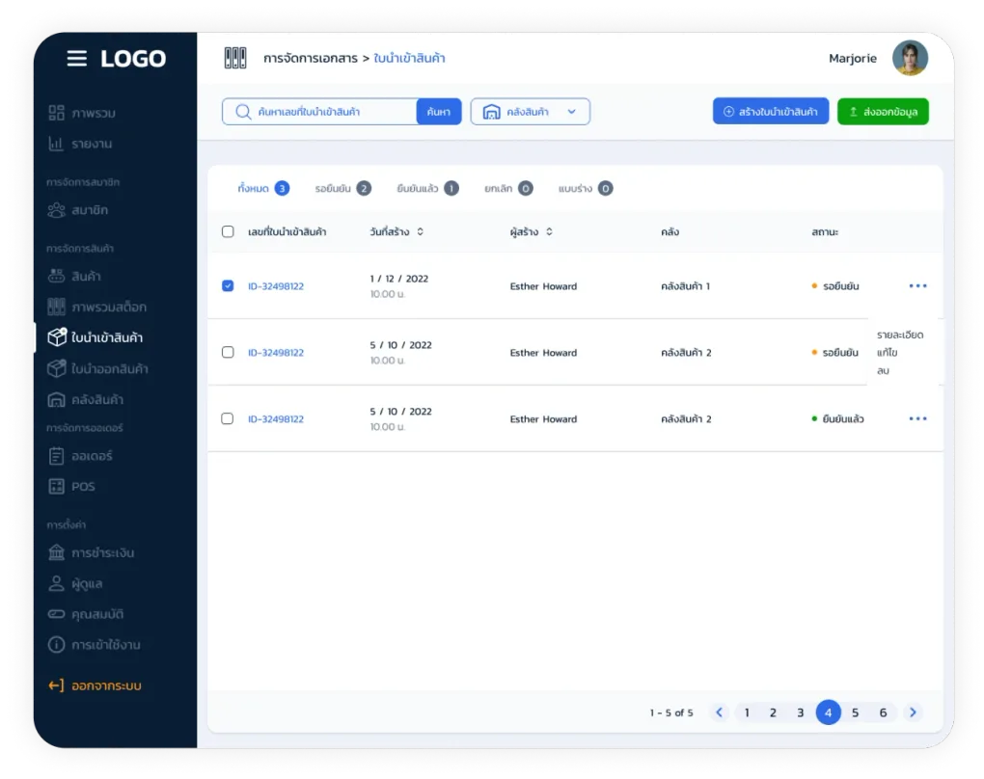Screen dimensions: 984x779
Task: Sort by ผู้สร้าง column arrows
Action: 549,231
